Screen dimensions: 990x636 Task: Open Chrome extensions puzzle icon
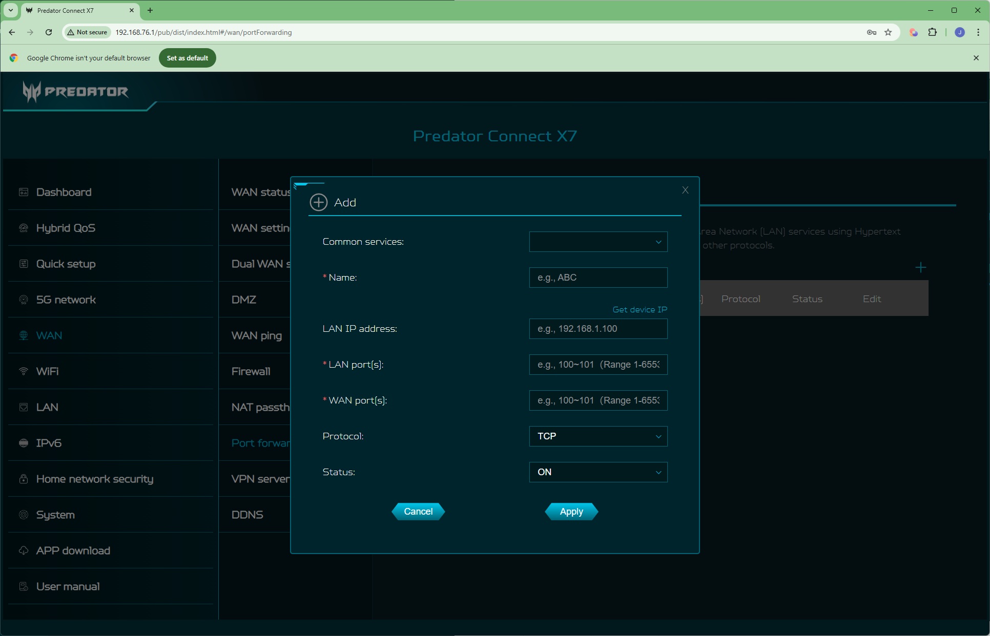click(932, 32)
